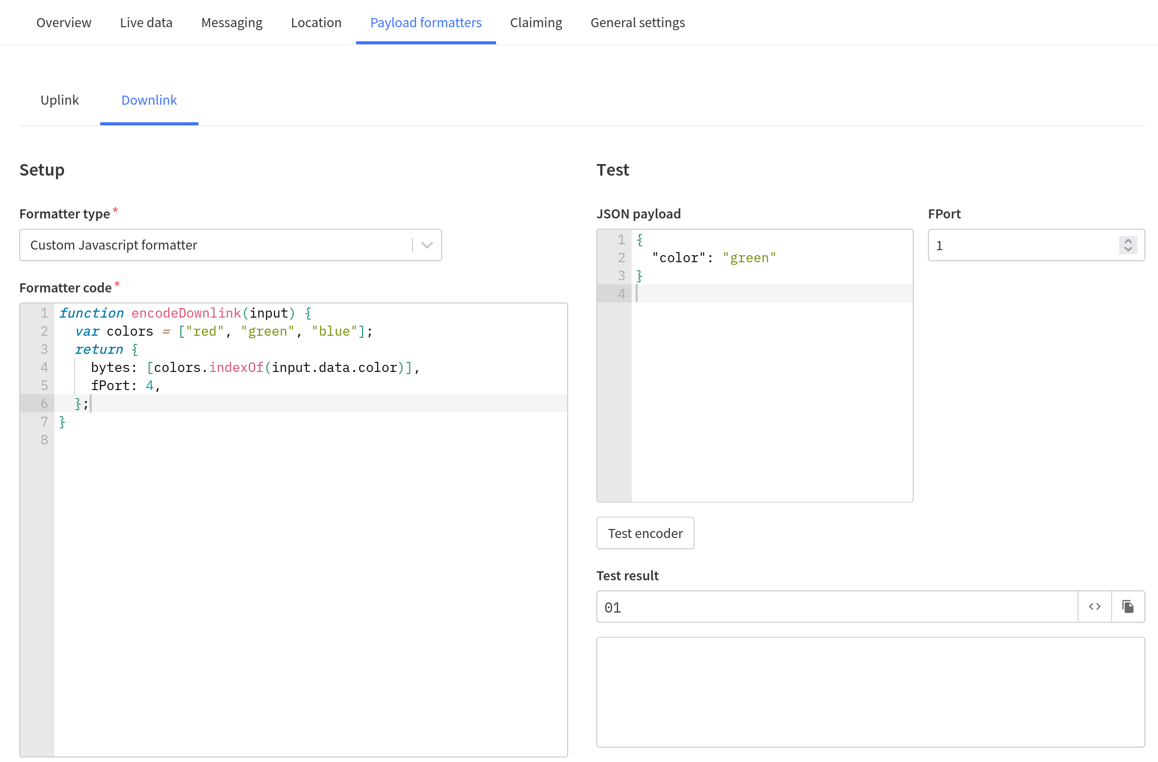The height and width of the screenshot is (762, 1158).
Task: Click the empty box below the test result
Action: click(x=870, y=692)
